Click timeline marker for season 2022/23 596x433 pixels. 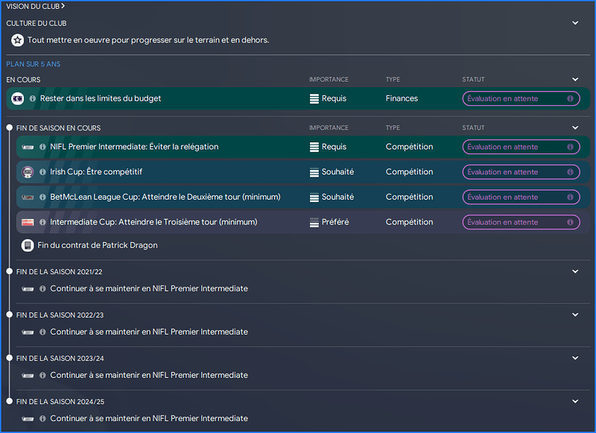(10, 315)
